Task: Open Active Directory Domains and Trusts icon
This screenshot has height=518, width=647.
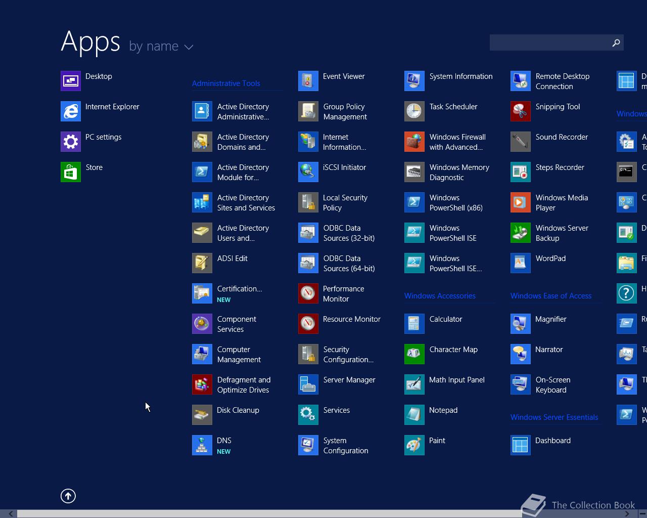Action: 202,142
